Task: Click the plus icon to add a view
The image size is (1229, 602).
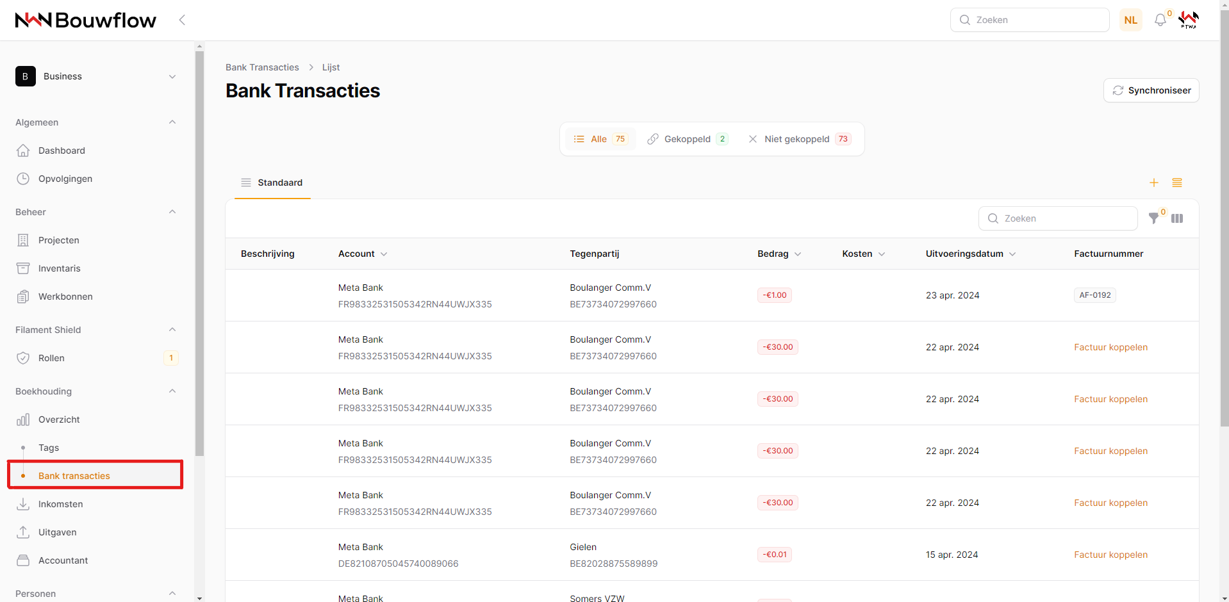Action: (1153, 183)
